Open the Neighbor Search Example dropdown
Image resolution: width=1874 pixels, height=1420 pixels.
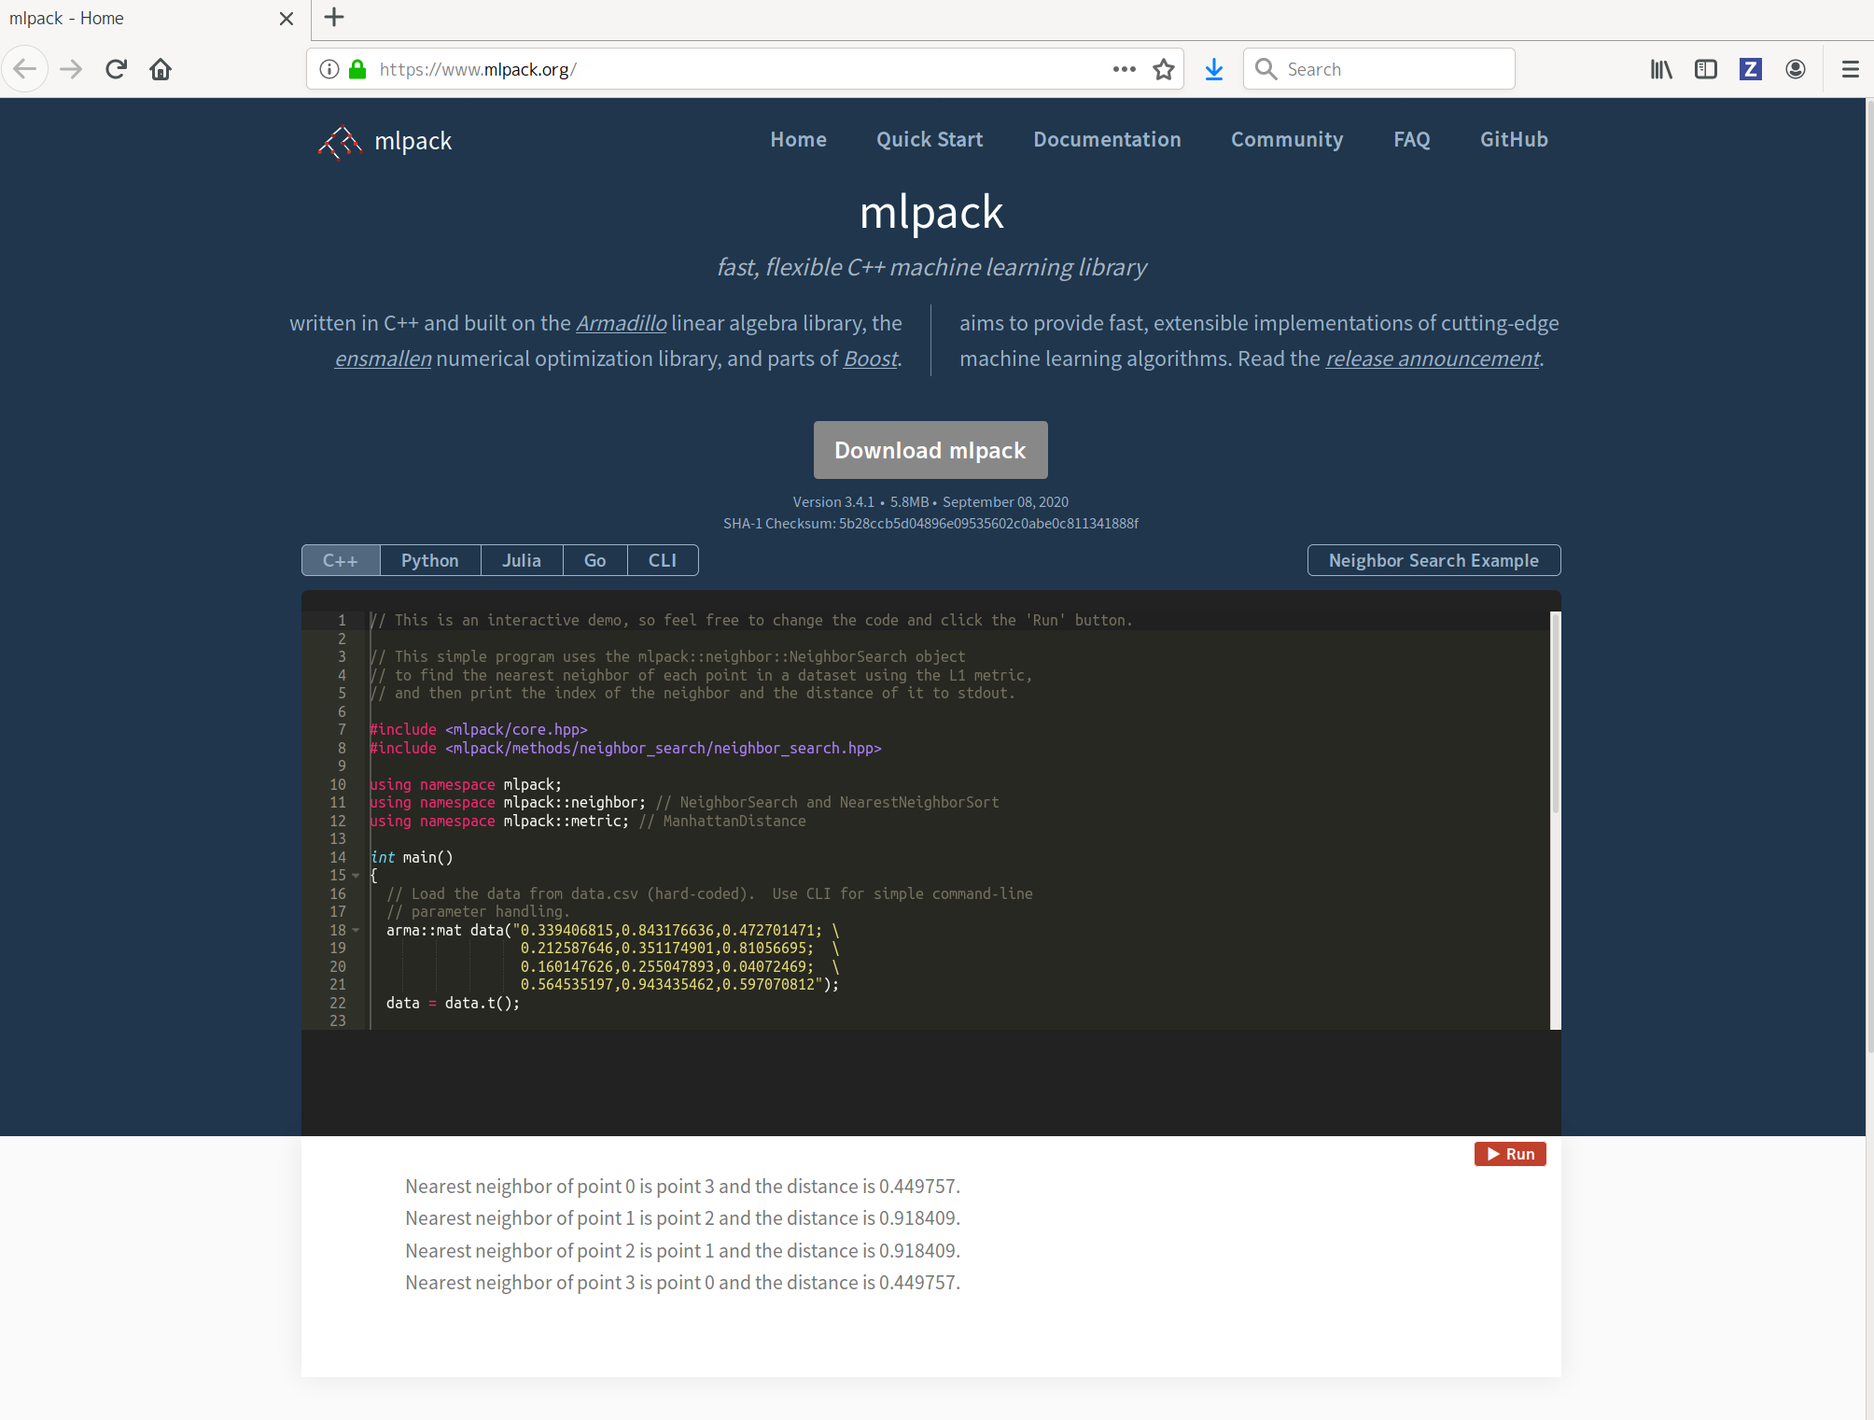(x=1433, y=560)
